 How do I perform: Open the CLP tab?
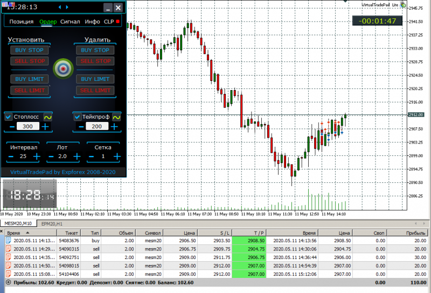(109, 22)
